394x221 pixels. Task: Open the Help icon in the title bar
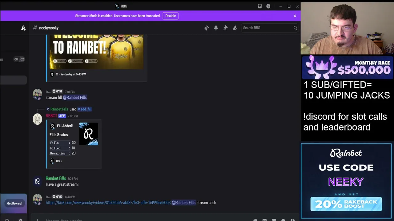[268, 6]
